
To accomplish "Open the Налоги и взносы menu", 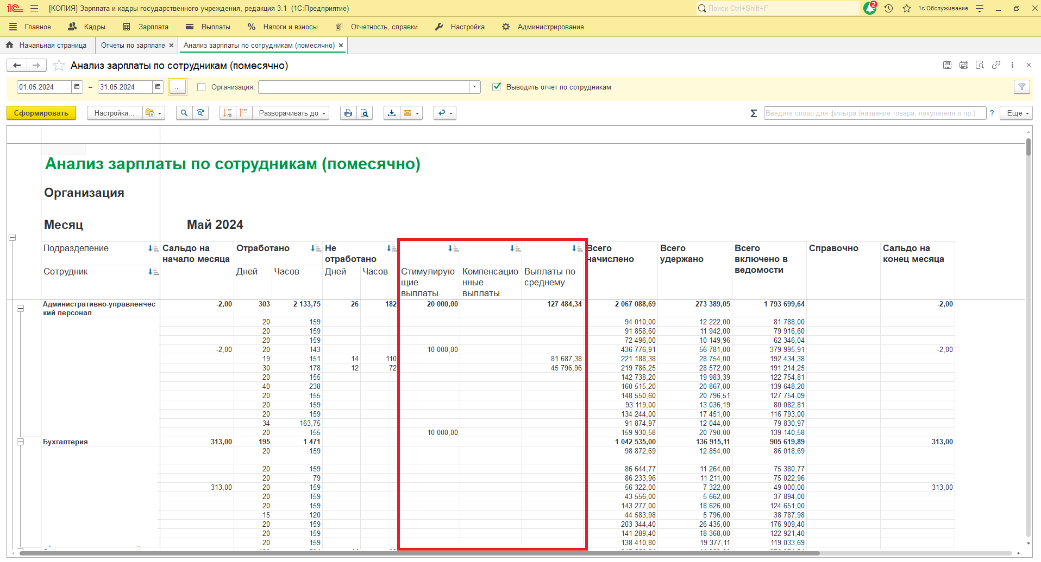I will [x=283, y=27].
